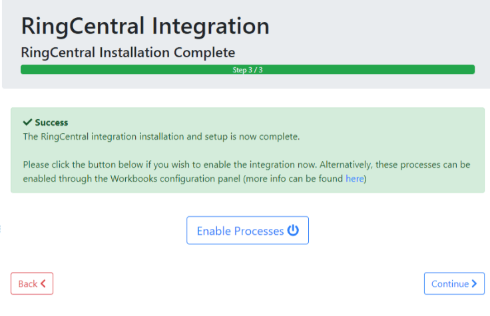Go back using the red Back label
Screen dimensions: 490x316
[27, 283]
